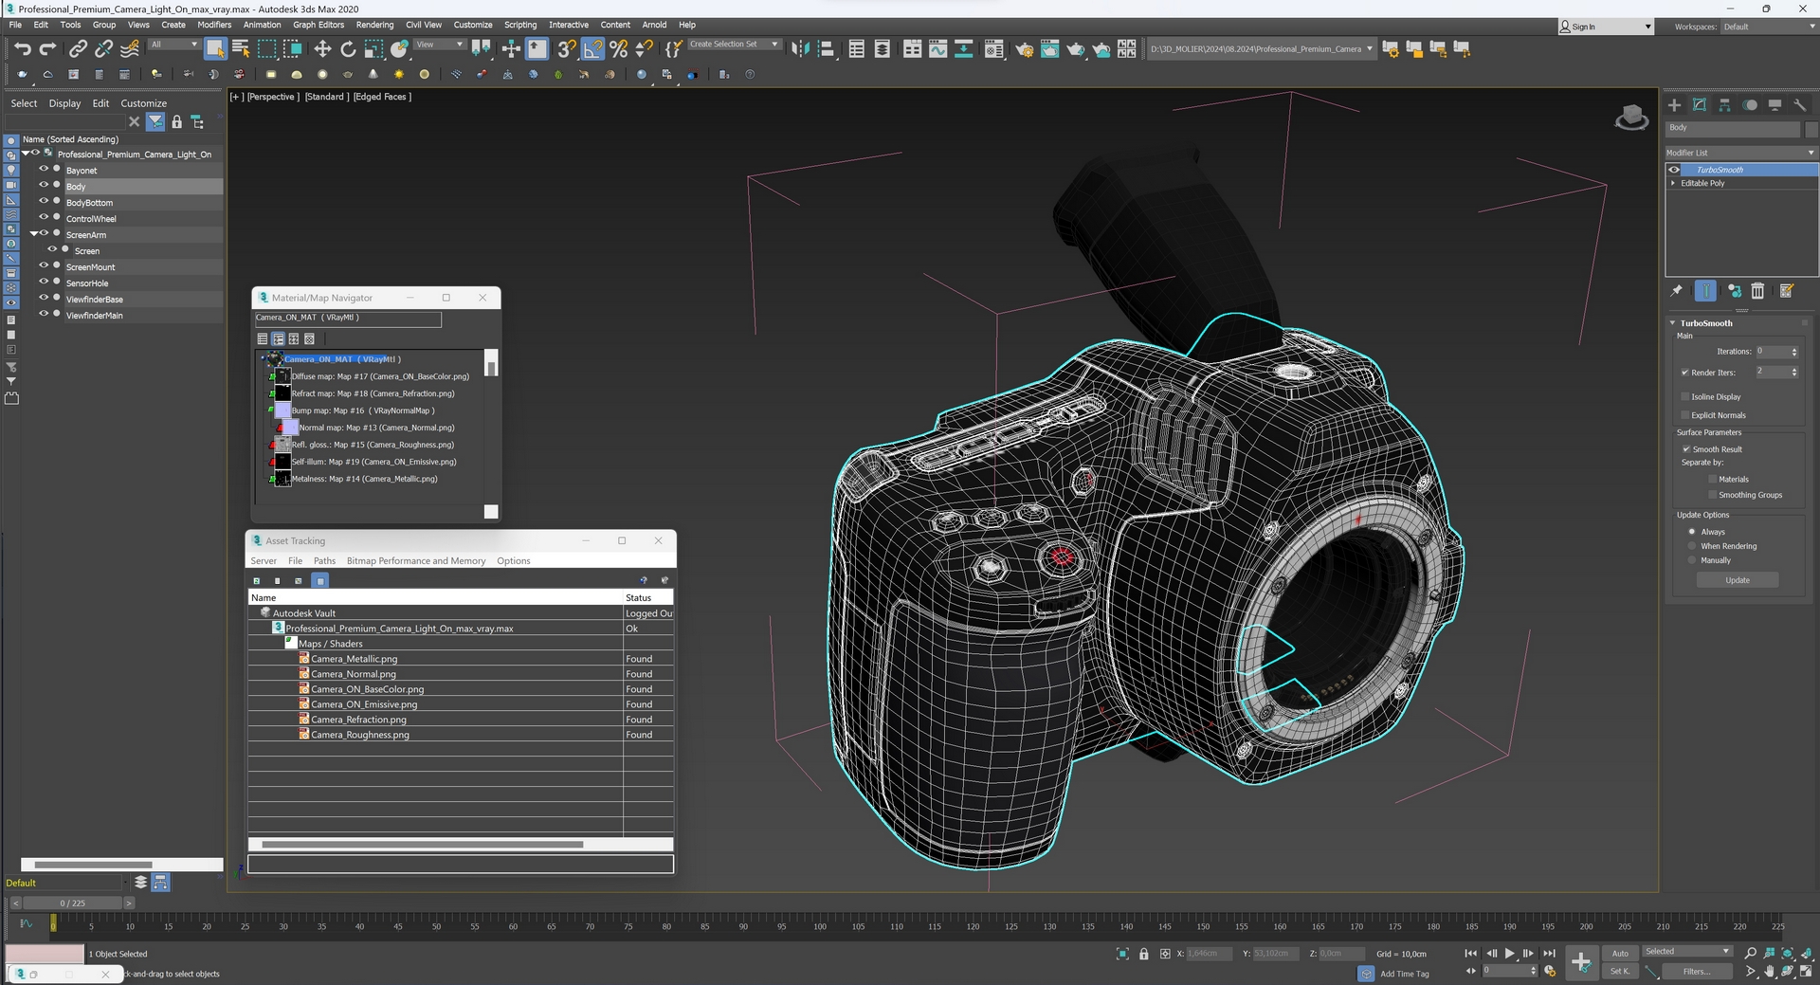Open the Graph Editors menu
Viewport: 1820px width, 985px height.
pos(318,25)
